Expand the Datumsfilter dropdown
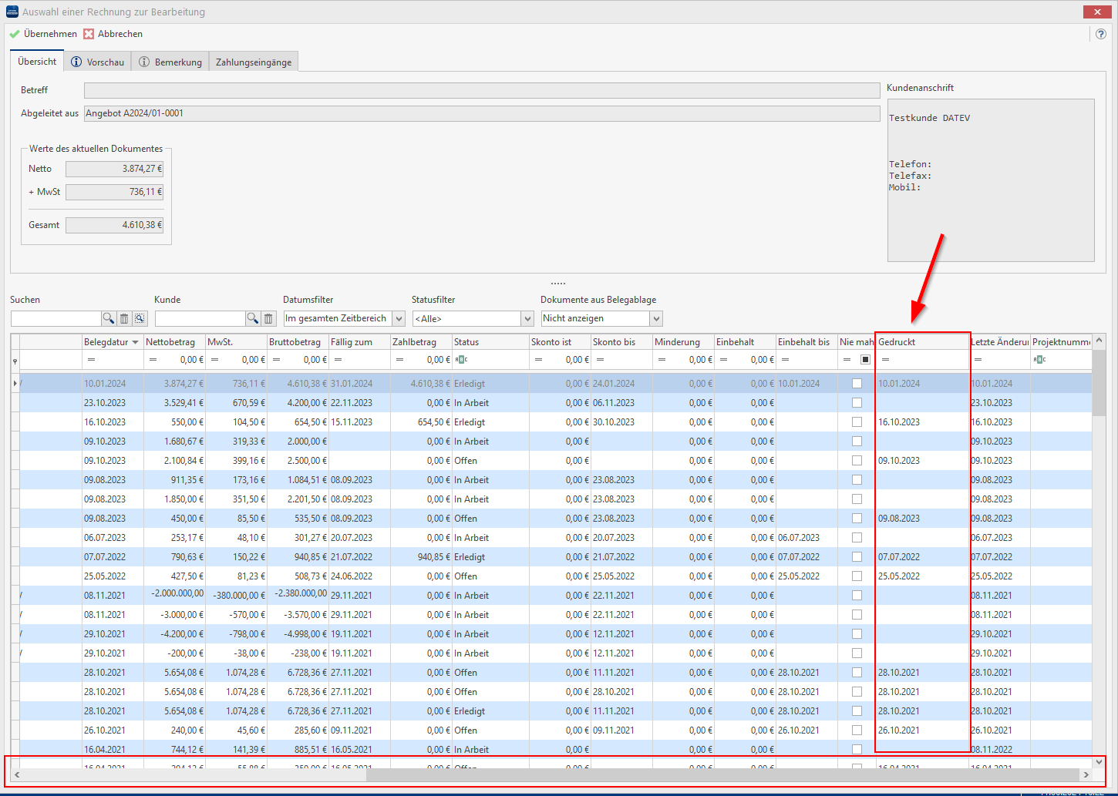Screen dimensions: 1118x796 (399, 319)
